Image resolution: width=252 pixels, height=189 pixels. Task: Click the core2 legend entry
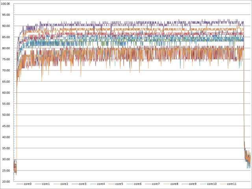pyautogui.click(x=64, y=184)
